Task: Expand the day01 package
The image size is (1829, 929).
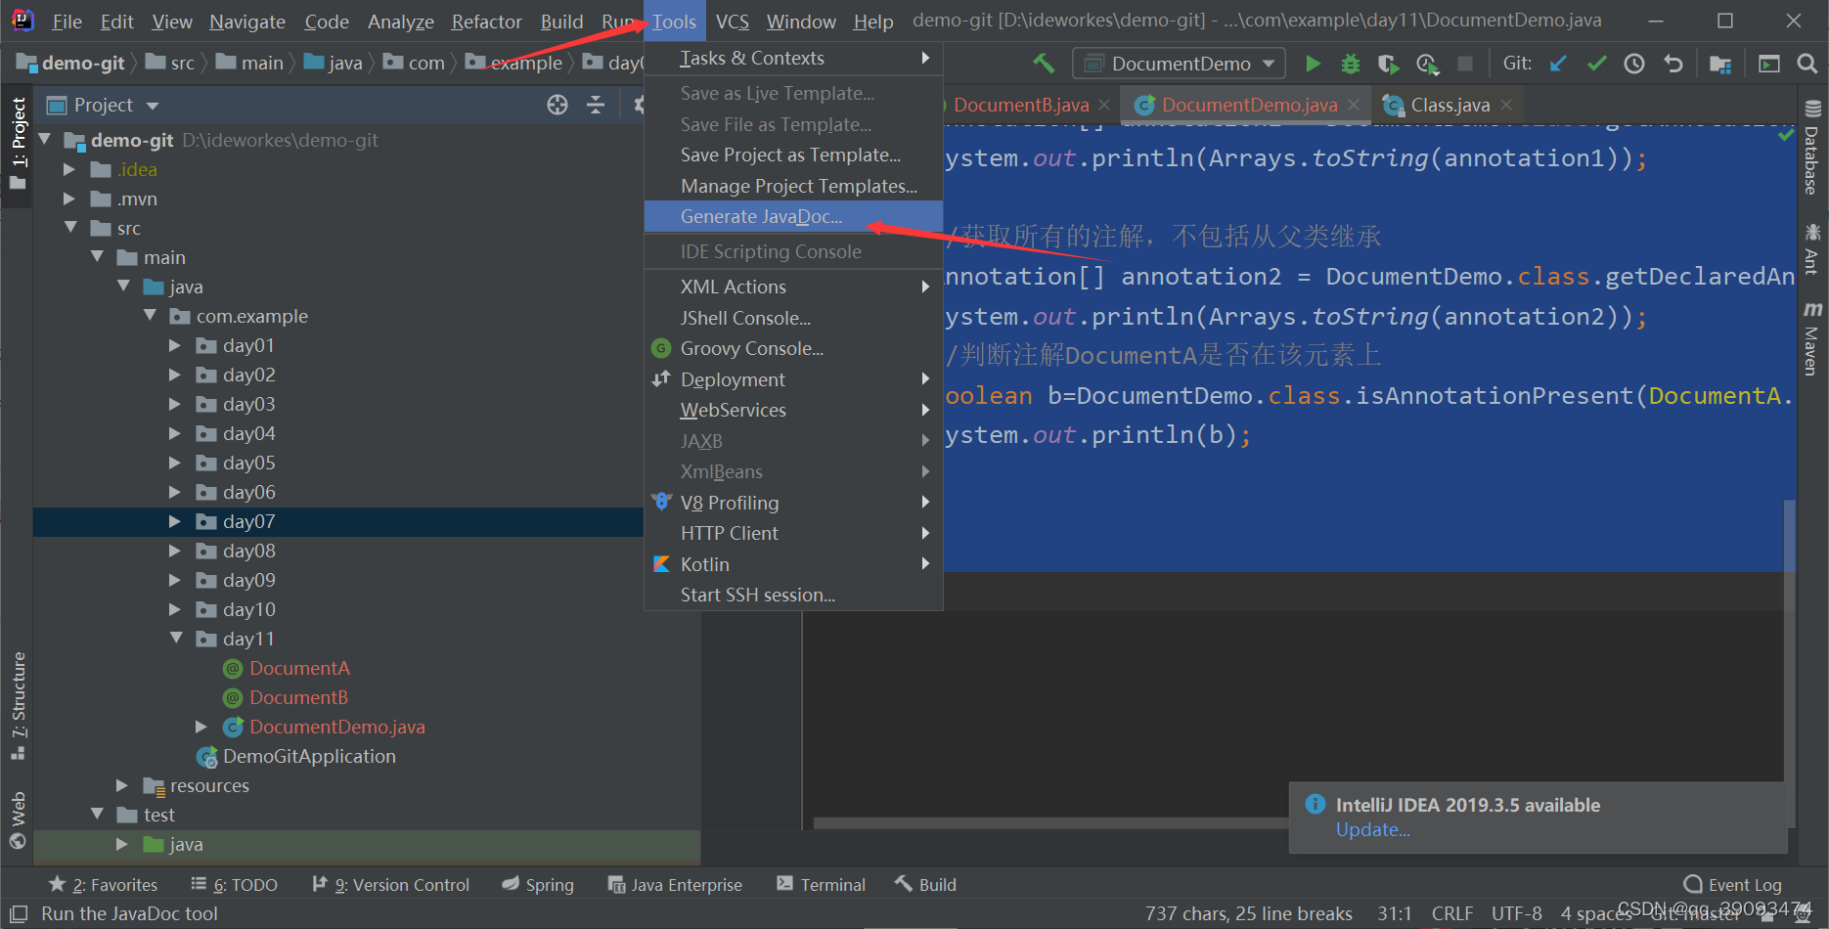Action: tap(175, 345)
